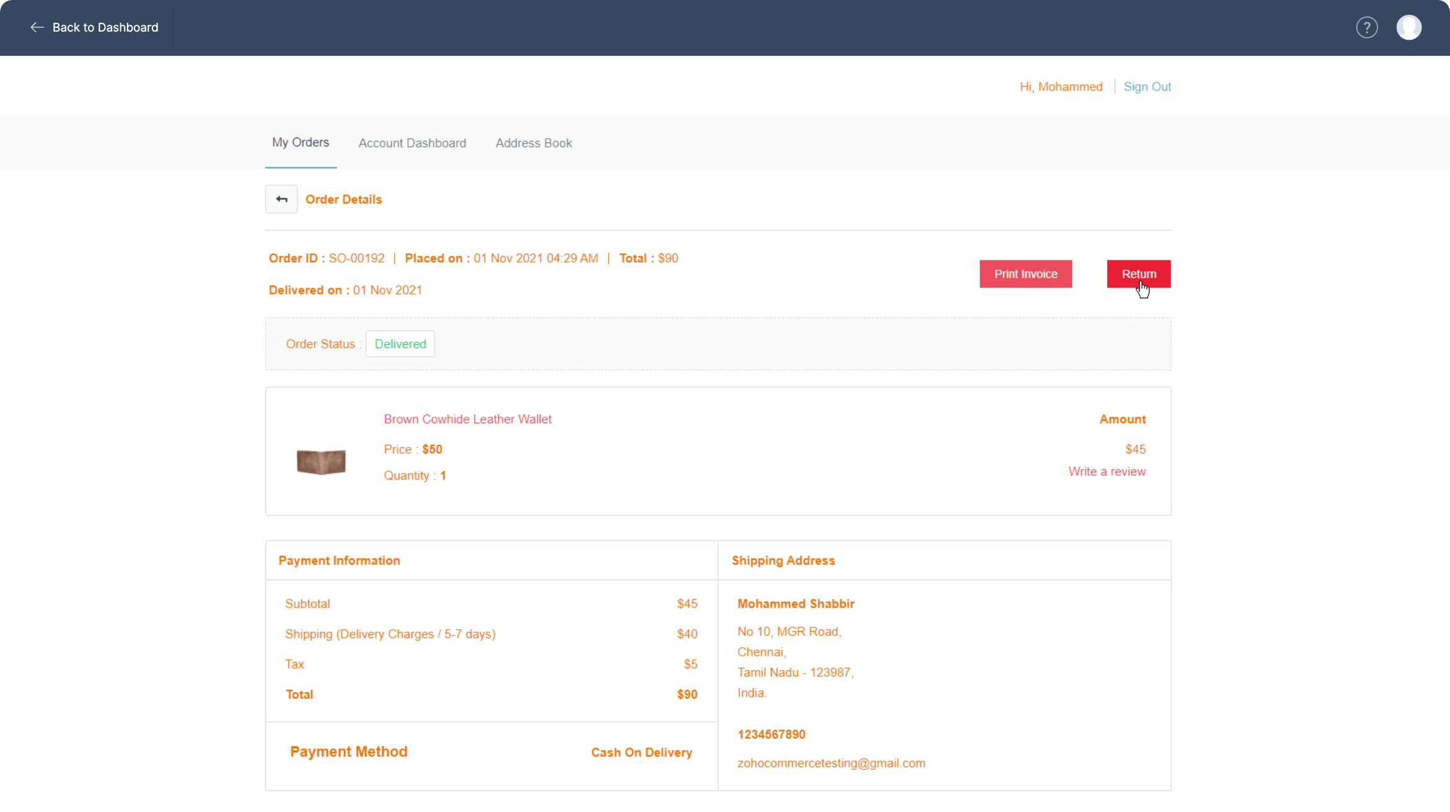This screenshot has height=812, width=1450.
Task: Click the Back to Dashboard arrow
Action: (x=37, y=27)
